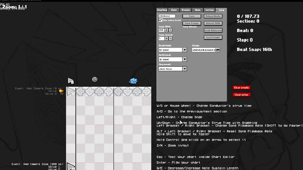Click the Load Events button
Viewport: 303px width, 170px height.
[x=213, y=37]
